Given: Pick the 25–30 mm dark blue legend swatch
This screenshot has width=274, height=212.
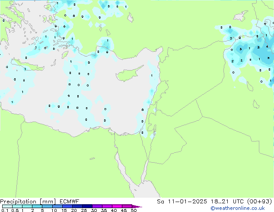Looking at the screenshot, I should 87,206.
